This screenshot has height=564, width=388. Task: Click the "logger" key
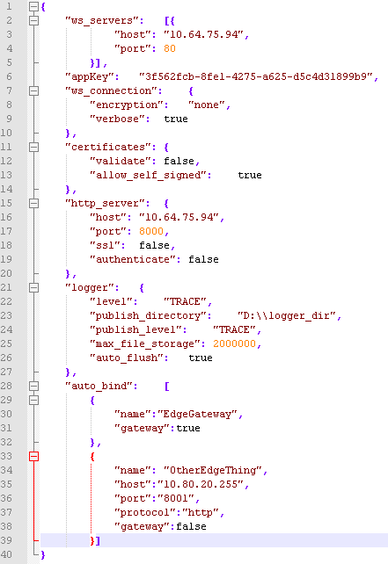point(90,287)
